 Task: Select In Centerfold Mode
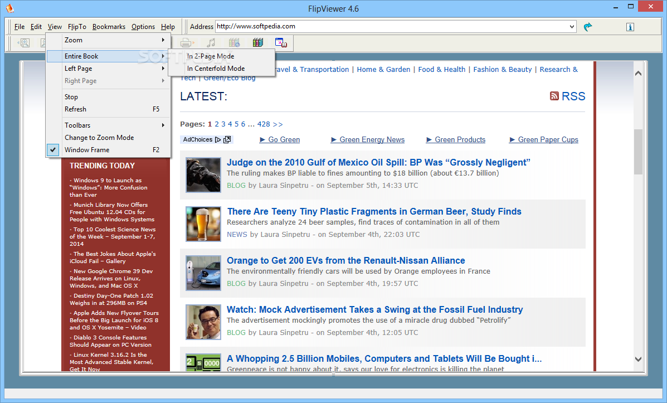(221, 69)
